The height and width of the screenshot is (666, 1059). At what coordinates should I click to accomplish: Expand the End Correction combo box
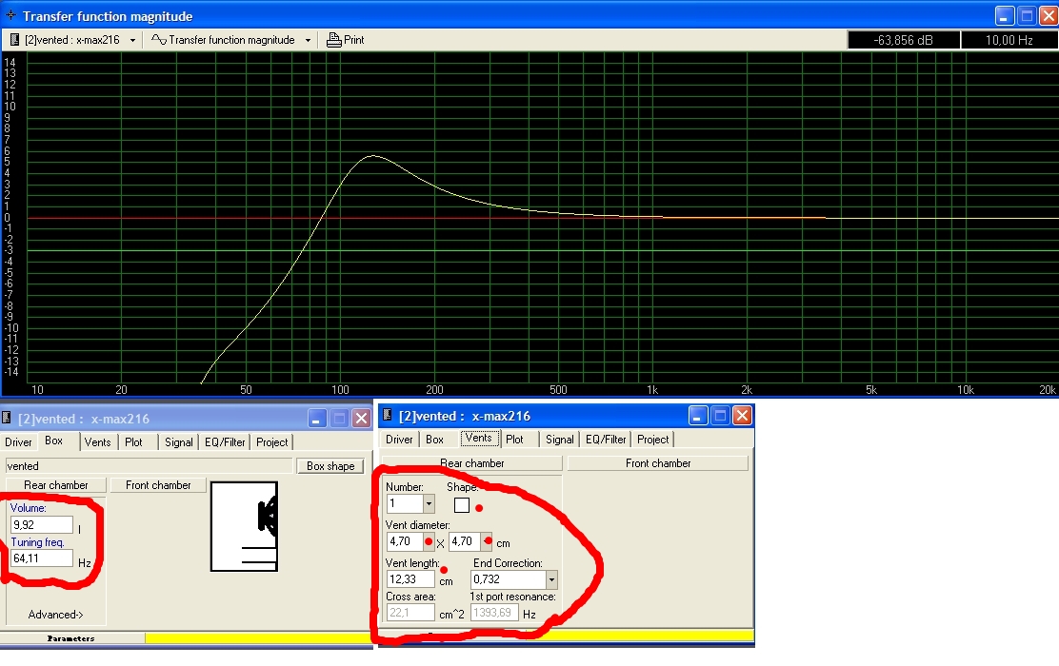coord(550,579)
